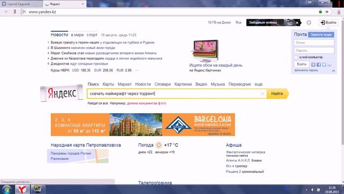Switch to the 'в мире' news tab
Screen dimensions: 344x194
coord(77,34)
